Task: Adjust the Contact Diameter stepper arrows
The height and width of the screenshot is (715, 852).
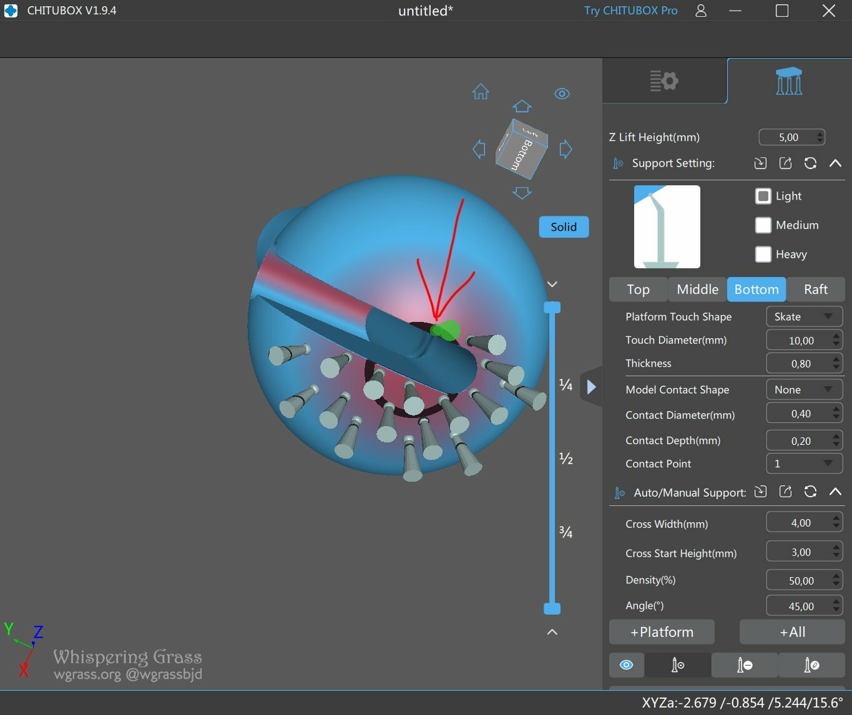Action: click(836, 414)
